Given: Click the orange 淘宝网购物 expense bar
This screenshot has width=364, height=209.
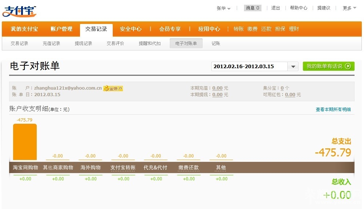Looking at the screenshot, I should pos(25,142).
